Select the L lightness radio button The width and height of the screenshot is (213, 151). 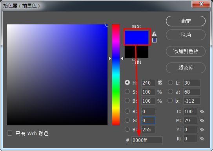[170, 83]
